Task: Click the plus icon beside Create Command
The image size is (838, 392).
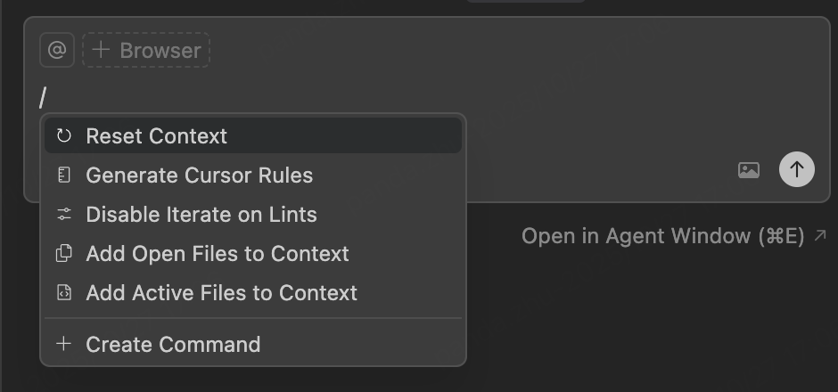Action: pyautogui.click(x=63, y=344)
